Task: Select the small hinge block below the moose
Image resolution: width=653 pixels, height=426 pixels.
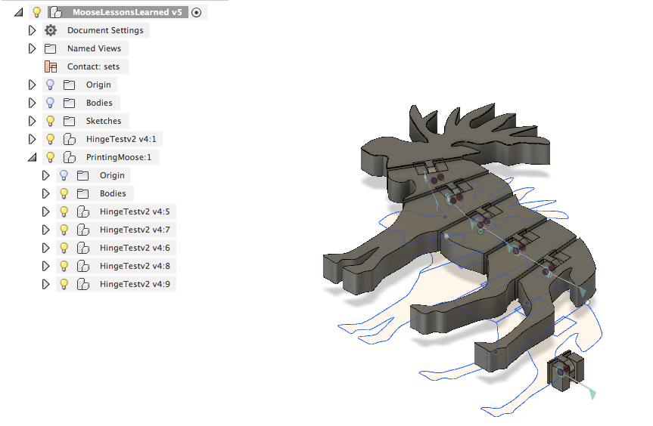Action: click(565, 371)
